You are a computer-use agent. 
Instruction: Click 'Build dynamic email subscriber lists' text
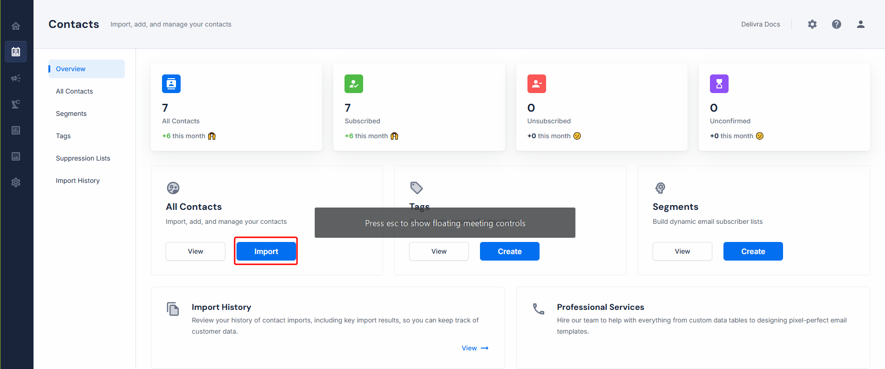[708, 221]
